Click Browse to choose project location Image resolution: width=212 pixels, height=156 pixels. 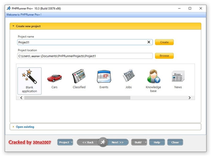164,56
